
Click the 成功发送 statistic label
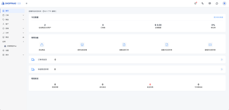click(102, 87)
